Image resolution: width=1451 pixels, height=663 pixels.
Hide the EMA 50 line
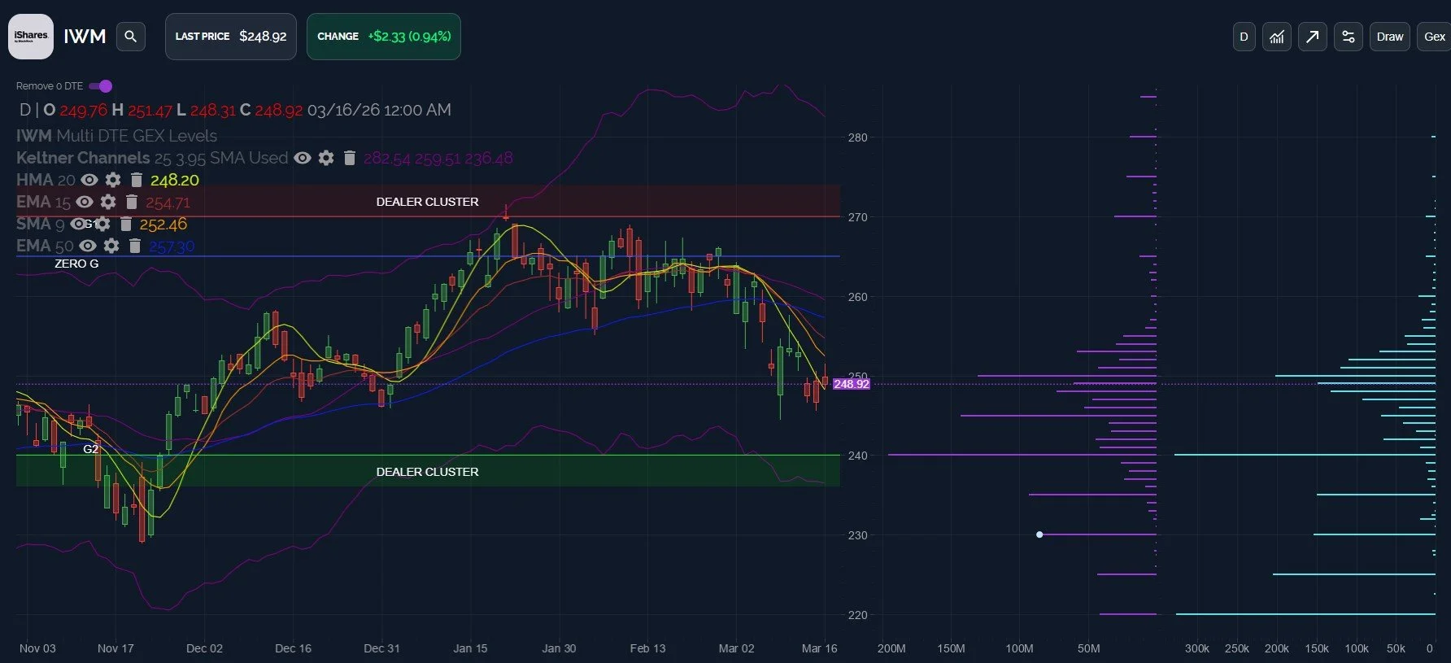(x=88, y=246)
